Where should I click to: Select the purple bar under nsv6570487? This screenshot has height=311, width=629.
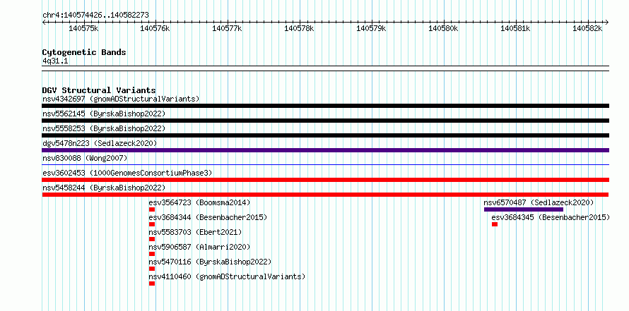pyautogui.click(x=524, y=209)
